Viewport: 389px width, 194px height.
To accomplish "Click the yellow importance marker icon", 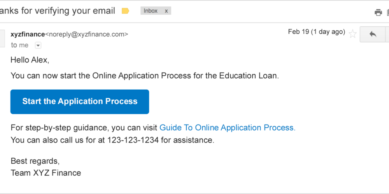I will (x=125, y=11).
